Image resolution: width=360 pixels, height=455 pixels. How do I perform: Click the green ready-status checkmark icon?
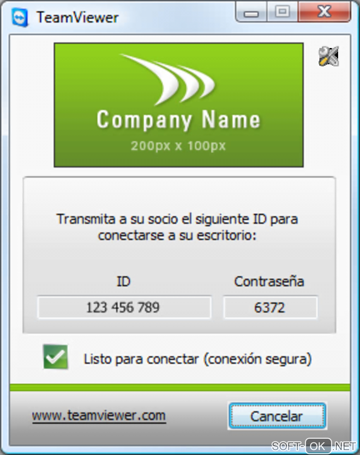pyautogui.click(x=56, y=357)
